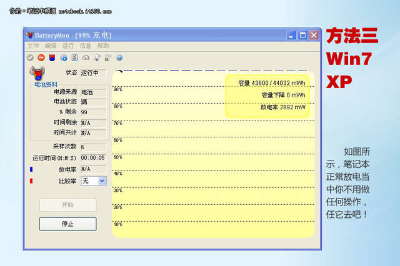Click the gauge meter toolbar icon

click(86, 58)
